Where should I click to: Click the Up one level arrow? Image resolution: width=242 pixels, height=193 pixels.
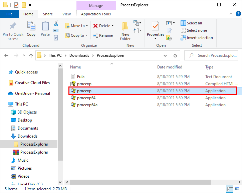[x=31, y=55]
